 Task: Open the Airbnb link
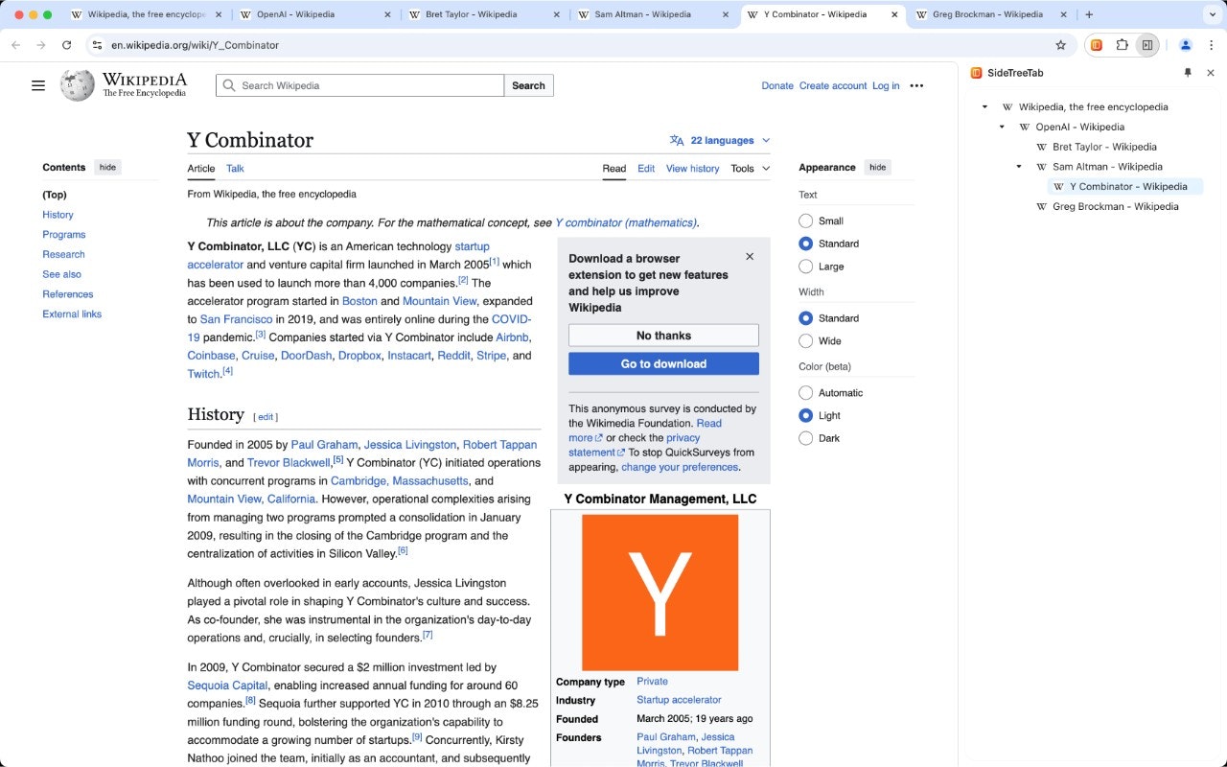click(x=513, y=337)
